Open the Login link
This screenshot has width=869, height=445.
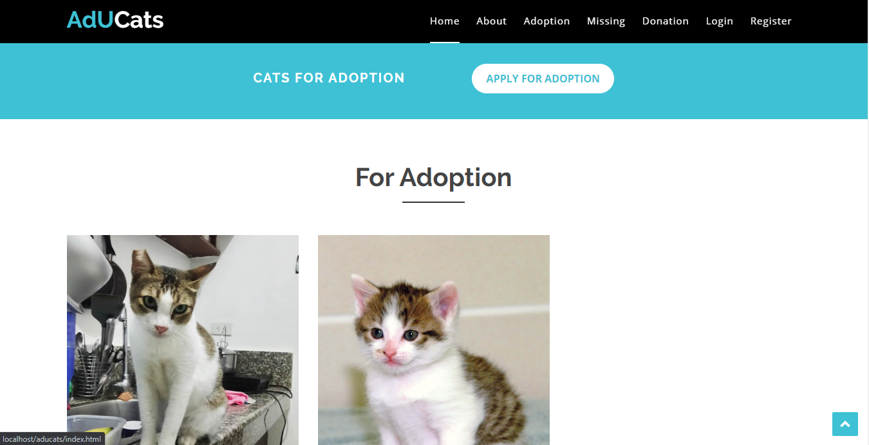pos(719,21)
